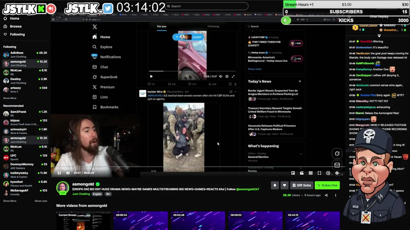Viewport: 410px width, 230px height.
Task: Open arteezy channel in Following list
Action: click(x=25, y=89)
